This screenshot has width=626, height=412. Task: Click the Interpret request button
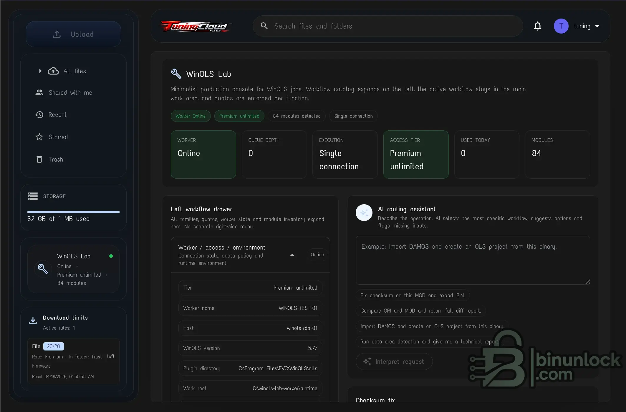click(x=394, y=361)
